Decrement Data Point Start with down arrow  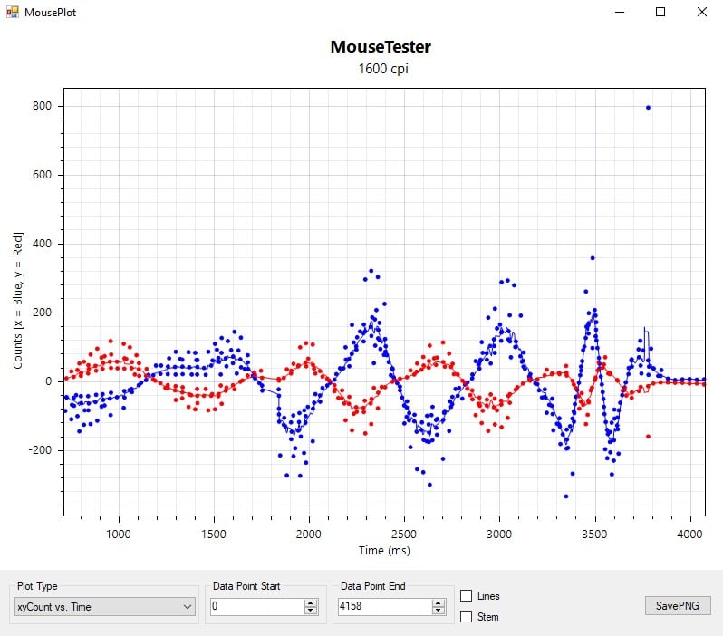[311, 611]
